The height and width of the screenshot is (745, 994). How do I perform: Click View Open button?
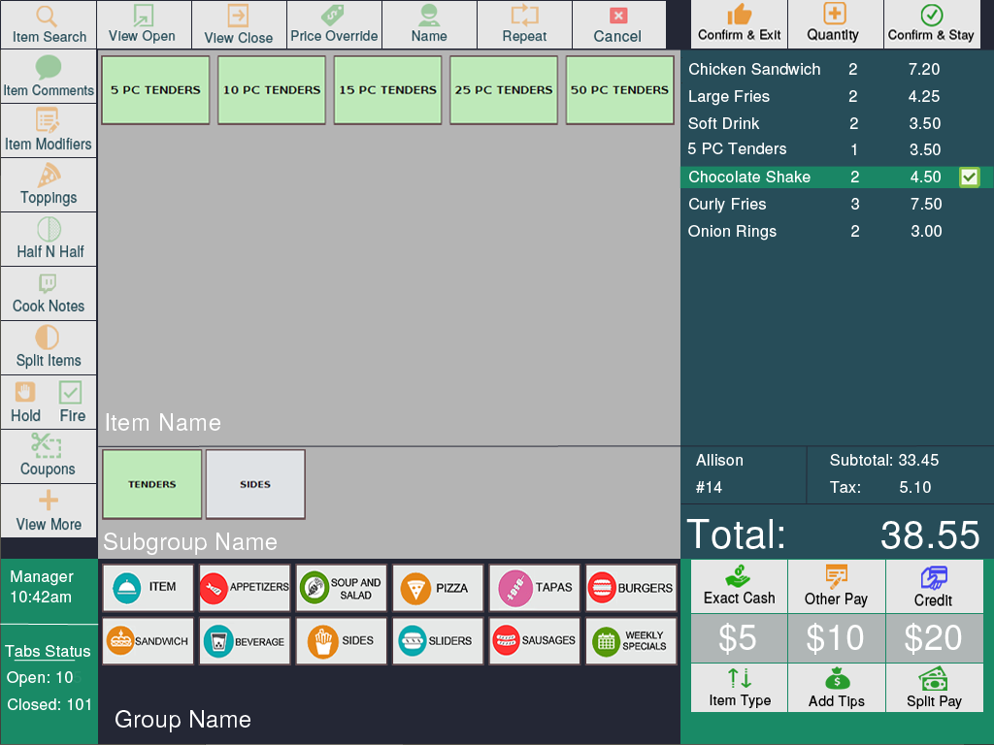(x=144, y=24)
